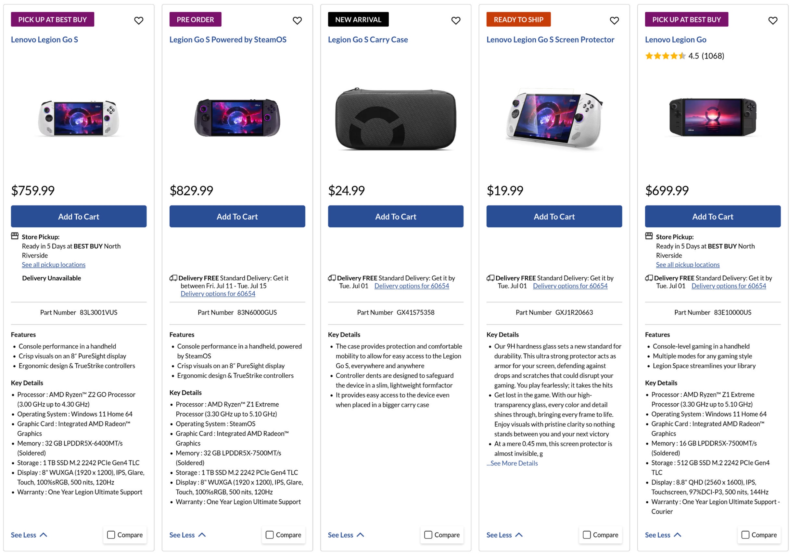Click heart icon on SteamOS pre-order card

tap(297, 20)
